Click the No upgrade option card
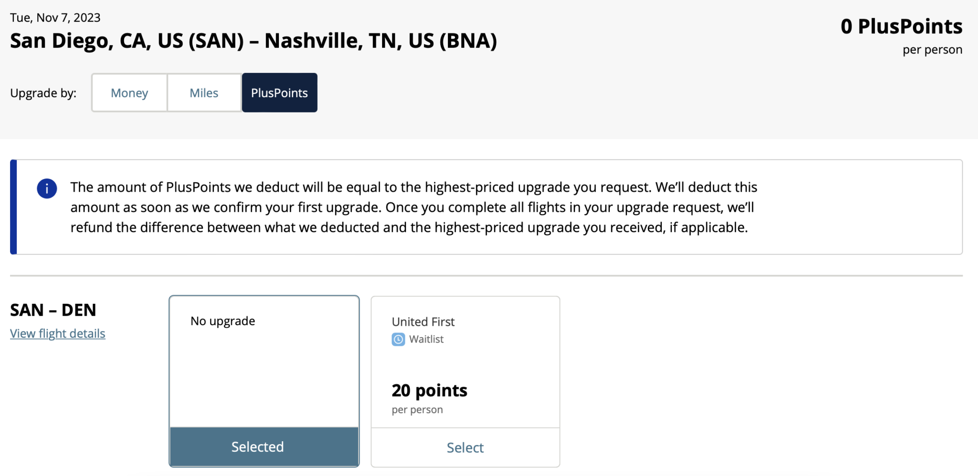Screen dimensions: 978x476 (x=264, y=362)
